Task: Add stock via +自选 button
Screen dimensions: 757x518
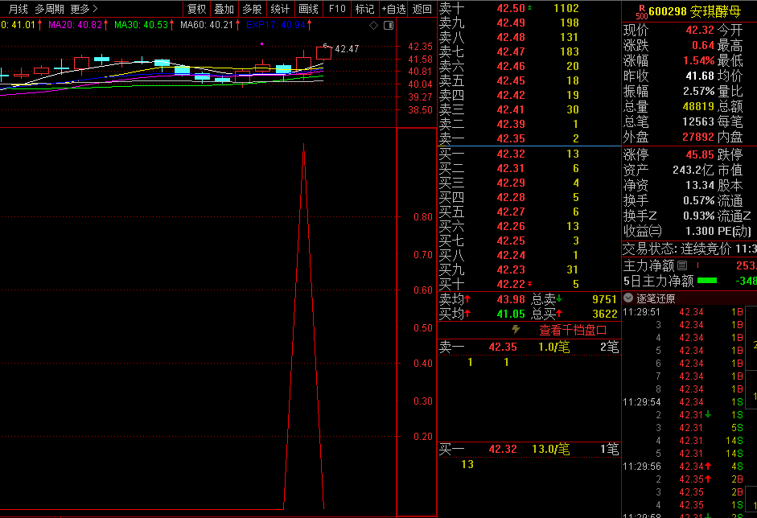Action: (393, 9)
